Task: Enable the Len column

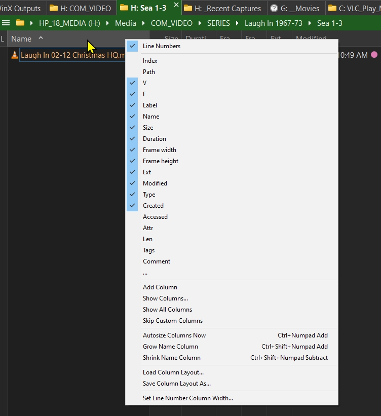Action: (232, 239)
